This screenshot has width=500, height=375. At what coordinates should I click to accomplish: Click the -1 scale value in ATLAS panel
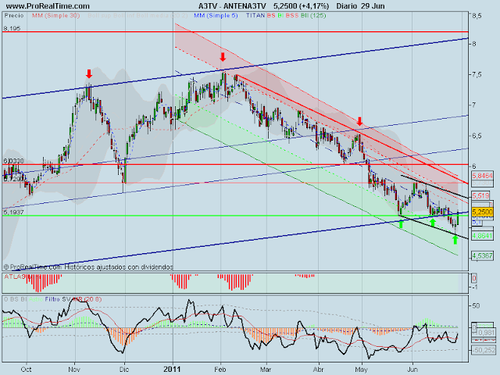474,287
